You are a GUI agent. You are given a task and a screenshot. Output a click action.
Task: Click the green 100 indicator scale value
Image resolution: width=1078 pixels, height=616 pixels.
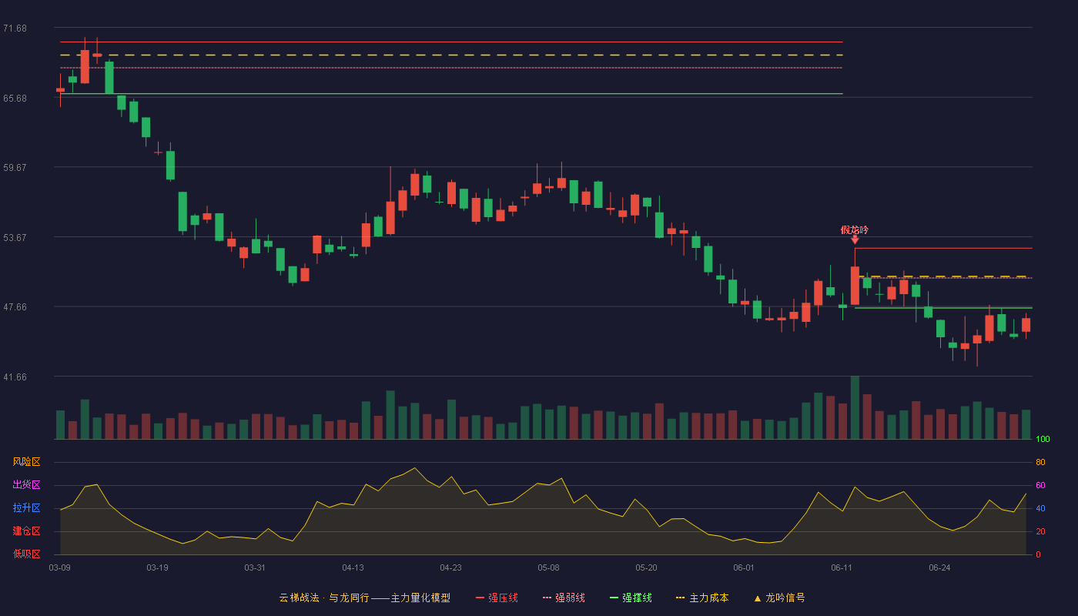[x=1043, y=440]
